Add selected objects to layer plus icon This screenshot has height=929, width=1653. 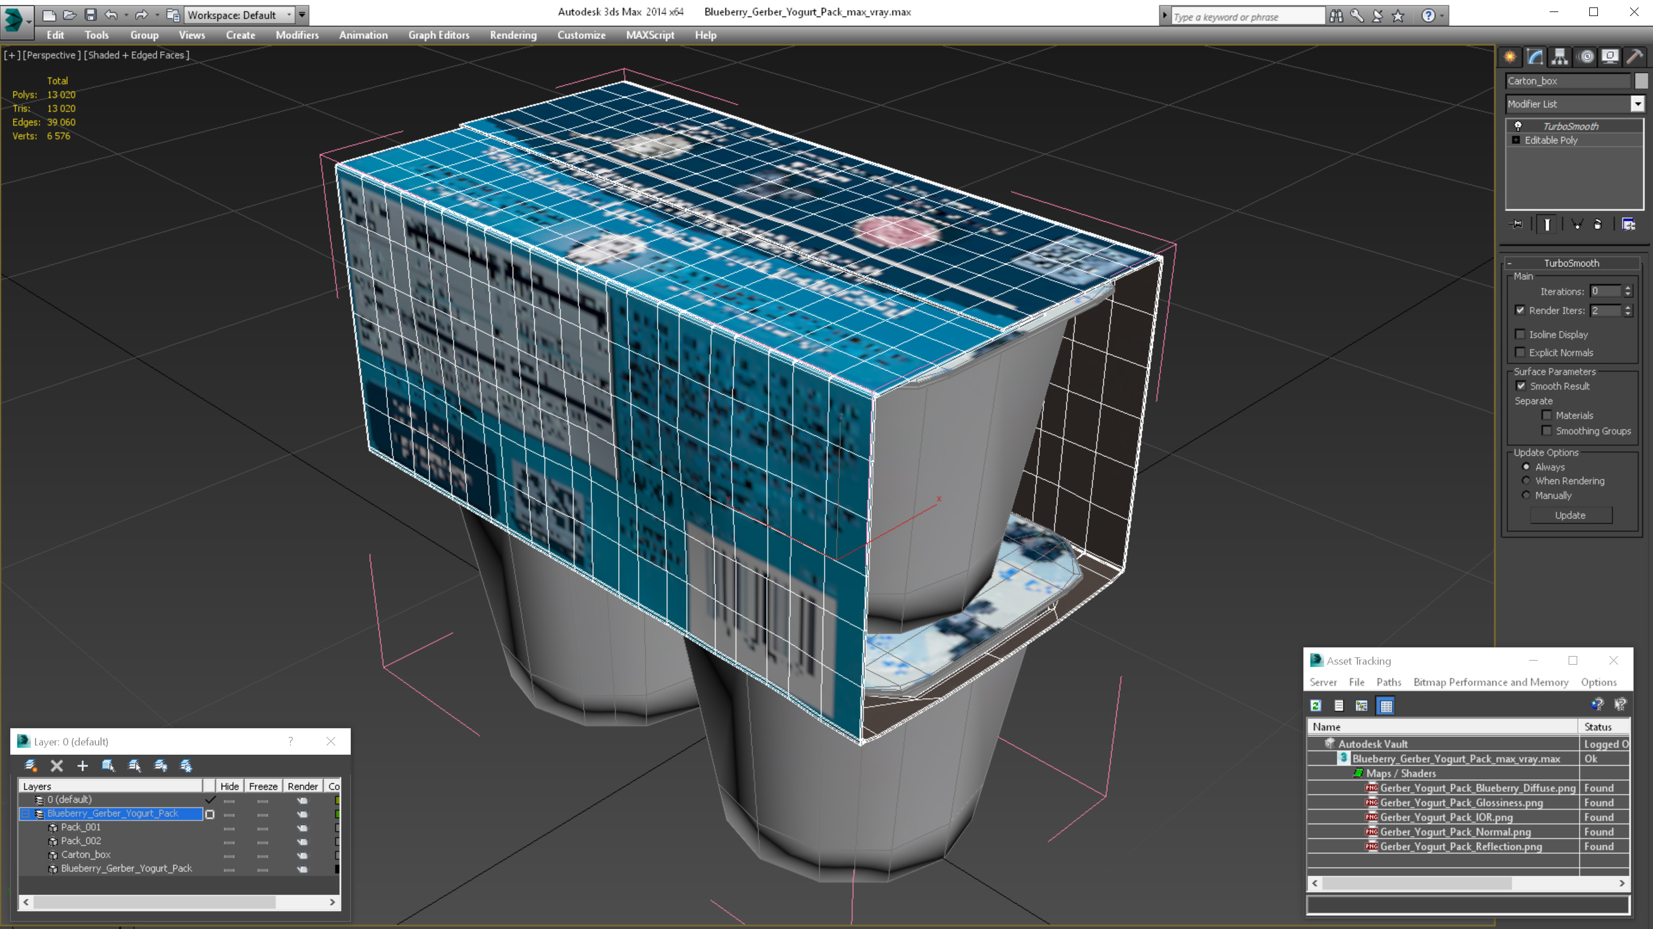coord(82,766)
